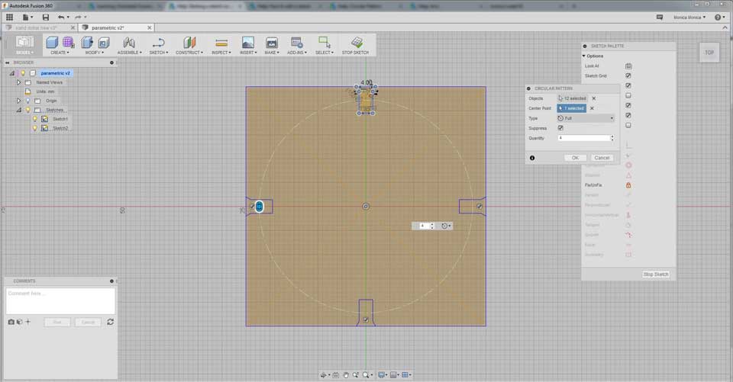Viewport: 733px width, 382px height.
Task: Collapse the parametric v2 root node
Action: click(x=12, y=73)
